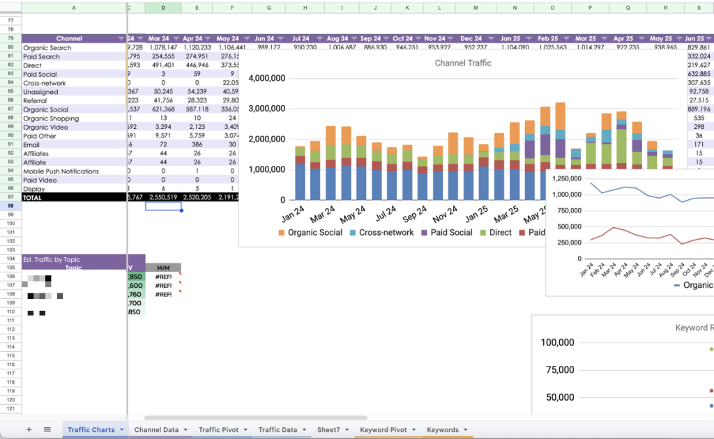The image size is (714, 439).
Task: Switch to the Keyword Pivot sheet tab
Action: [x=382, y=430]
